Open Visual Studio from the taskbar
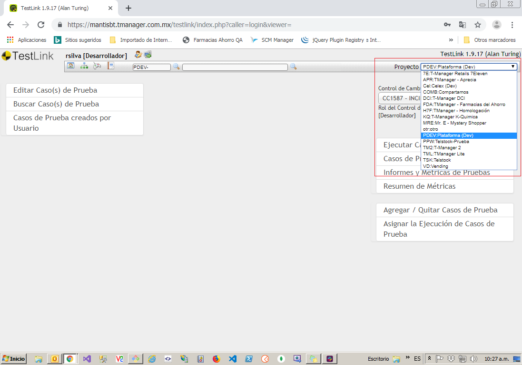 pos(87,359)
